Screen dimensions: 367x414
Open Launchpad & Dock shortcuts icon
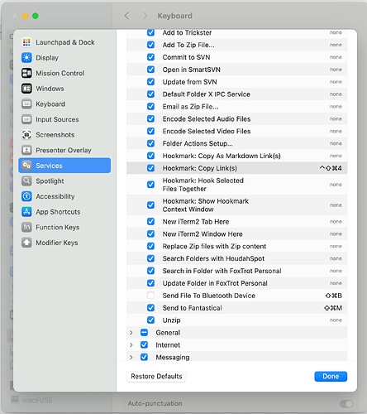click(26, 42)
